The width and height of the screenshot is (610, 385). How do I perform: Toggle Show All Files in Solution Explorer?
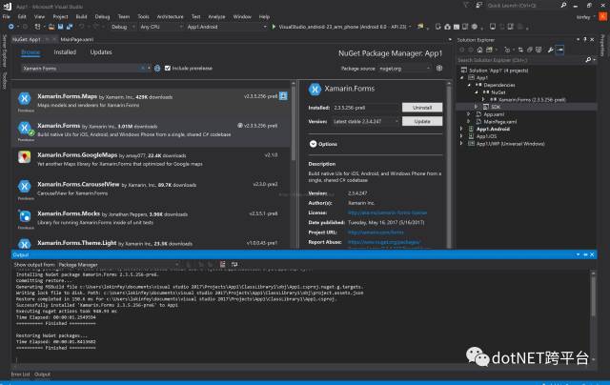[539, 50]
